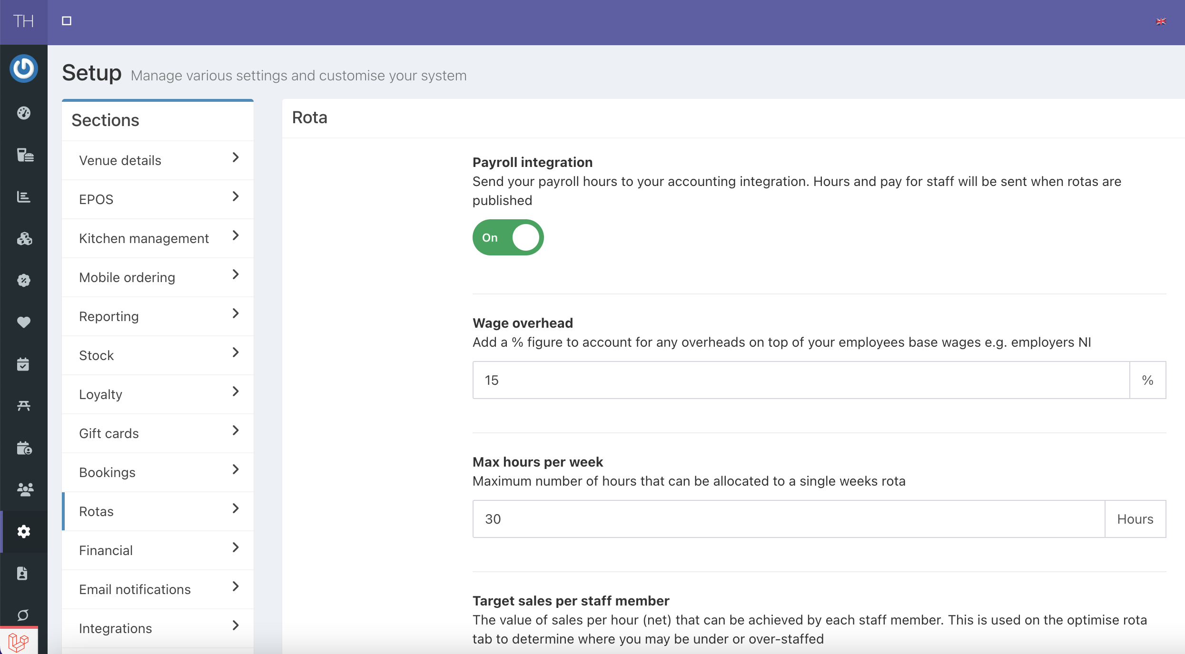
Task: Expand the Integrations section chevron
Action: (236, 625)
